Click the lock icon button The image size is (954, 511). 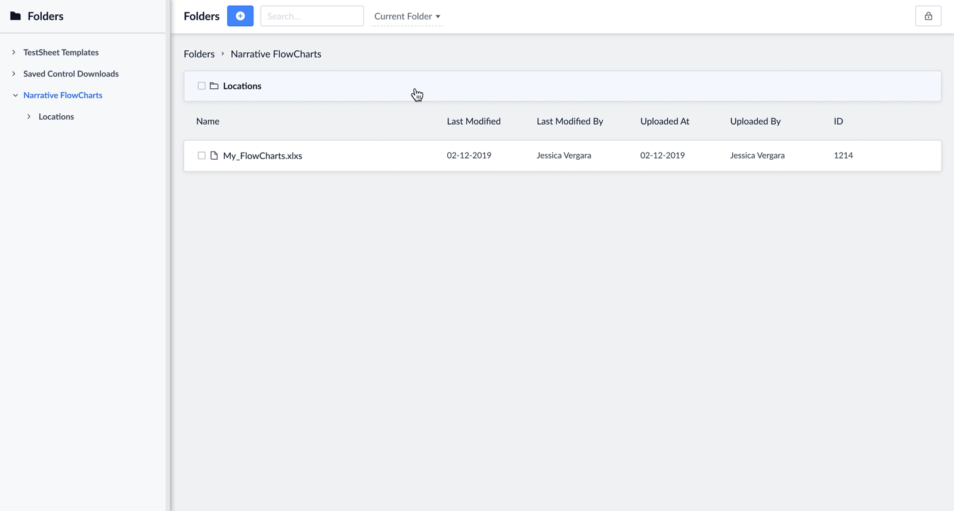[x=928, y=16]
